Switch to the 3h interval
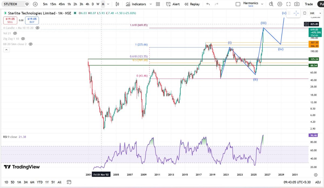Viewport: 324px width, 188px height. coord(81,4)
